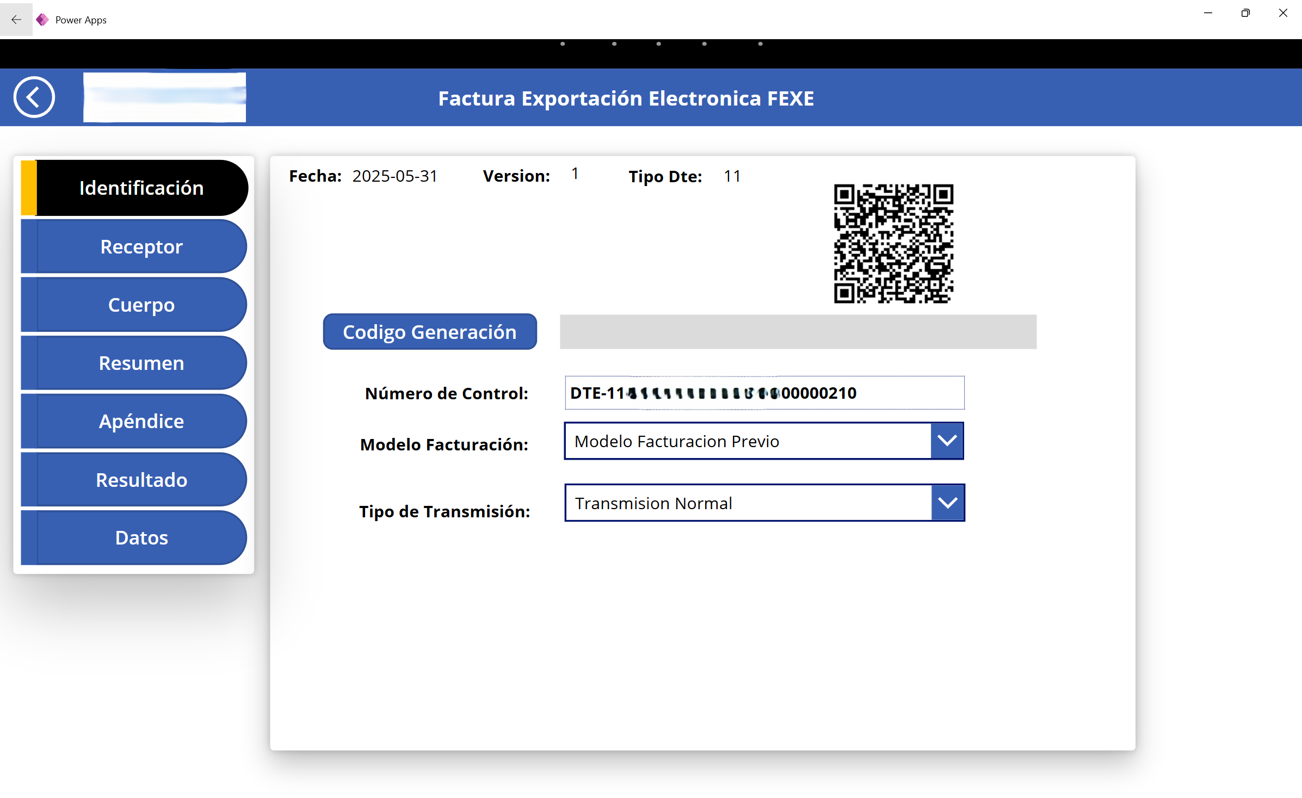Select the Apéndice menu item
This screenshot has width=1302, height=798.
tap(141, 421)
